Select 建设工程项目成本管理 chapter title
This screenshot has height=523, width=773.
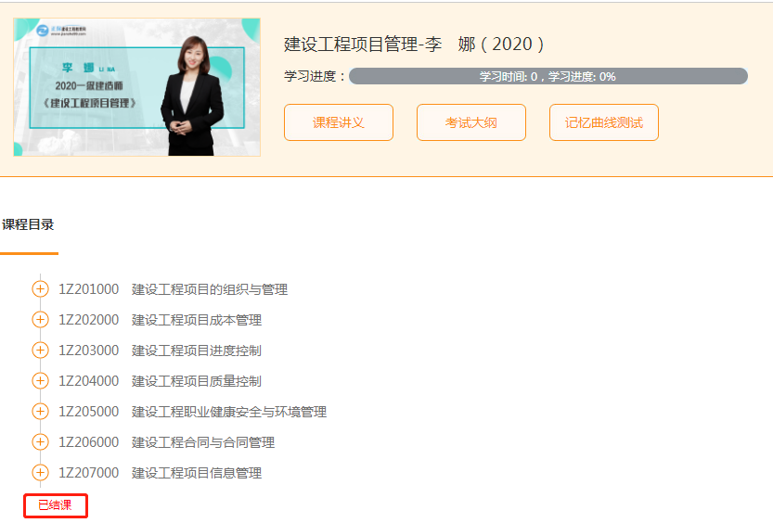tap(196, 320)
